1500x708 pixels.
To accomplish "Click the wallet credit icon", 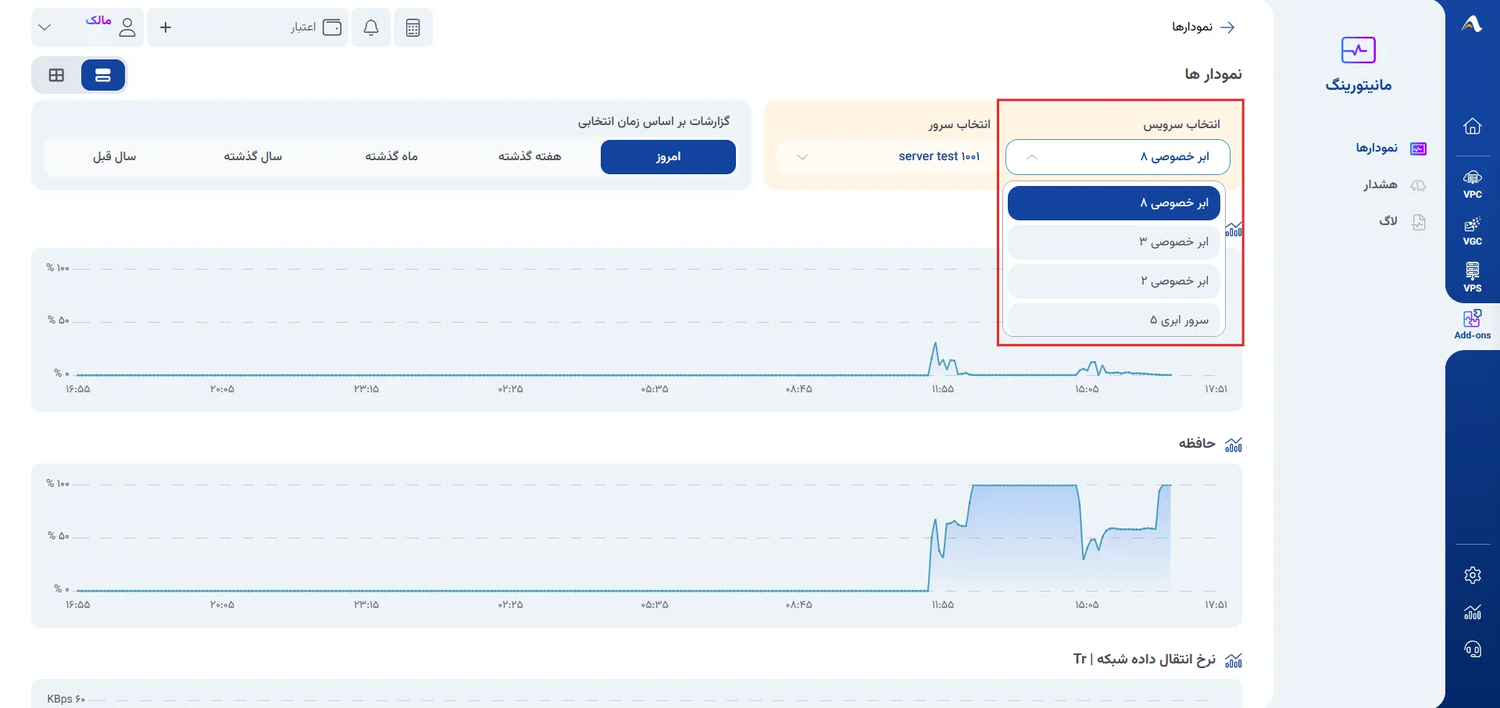I will (332, 27).
